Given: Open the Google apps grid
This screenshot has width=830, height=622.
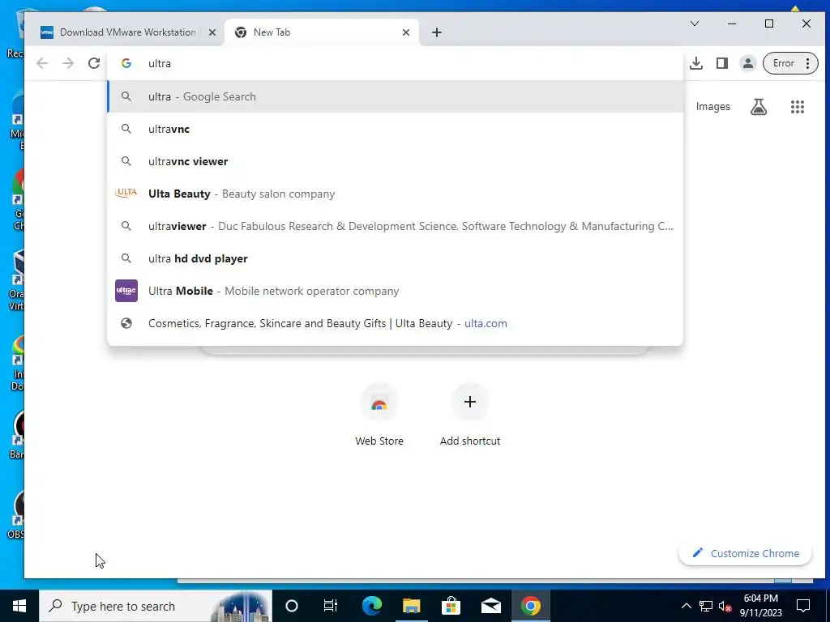Looking at the screenshot, I should [x=798, y=107].
